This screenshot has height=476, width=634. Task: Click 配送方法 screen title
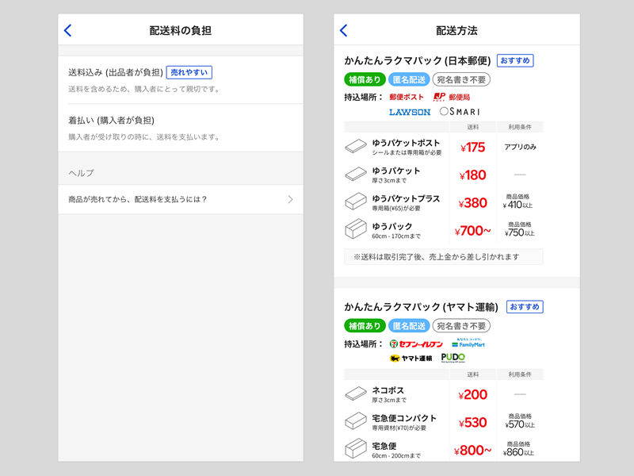(456, 30)
